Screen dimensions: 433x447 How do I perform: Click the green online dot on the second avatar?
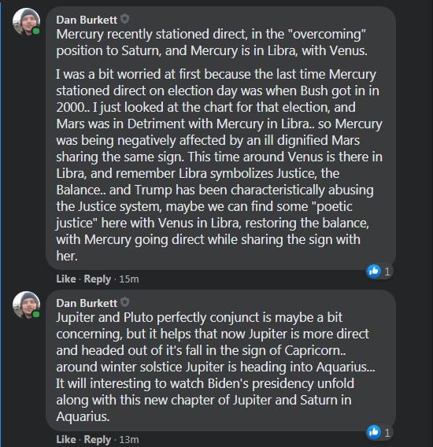click(36, 315)
